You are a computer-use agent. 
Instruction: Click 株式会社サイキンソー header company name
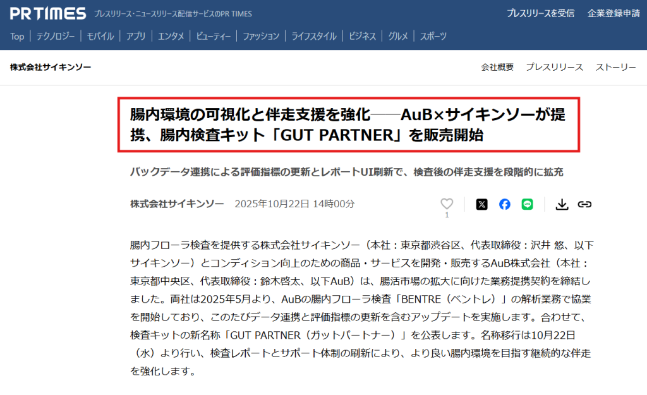click(51, 67)
